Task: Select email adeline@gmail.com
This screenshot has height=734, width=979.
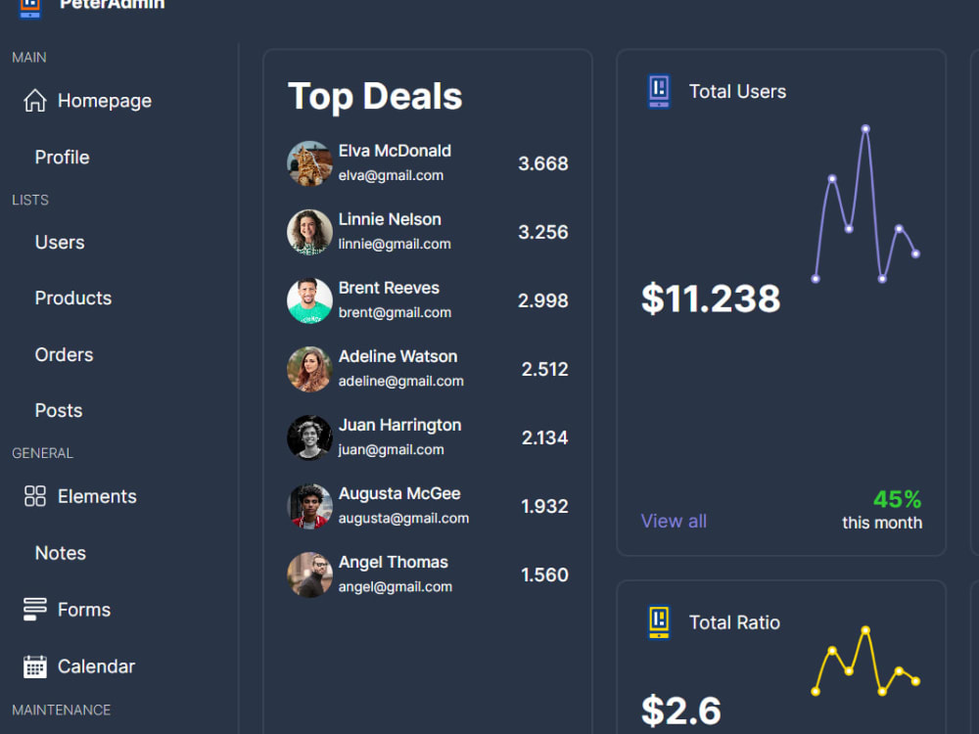Action: 400,382
